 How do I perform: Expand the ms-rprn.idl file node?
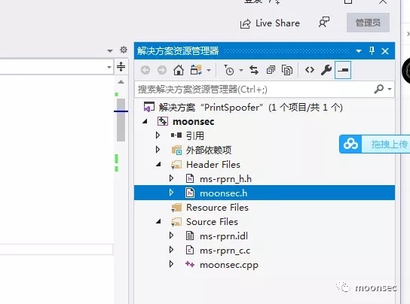(171, 236)
